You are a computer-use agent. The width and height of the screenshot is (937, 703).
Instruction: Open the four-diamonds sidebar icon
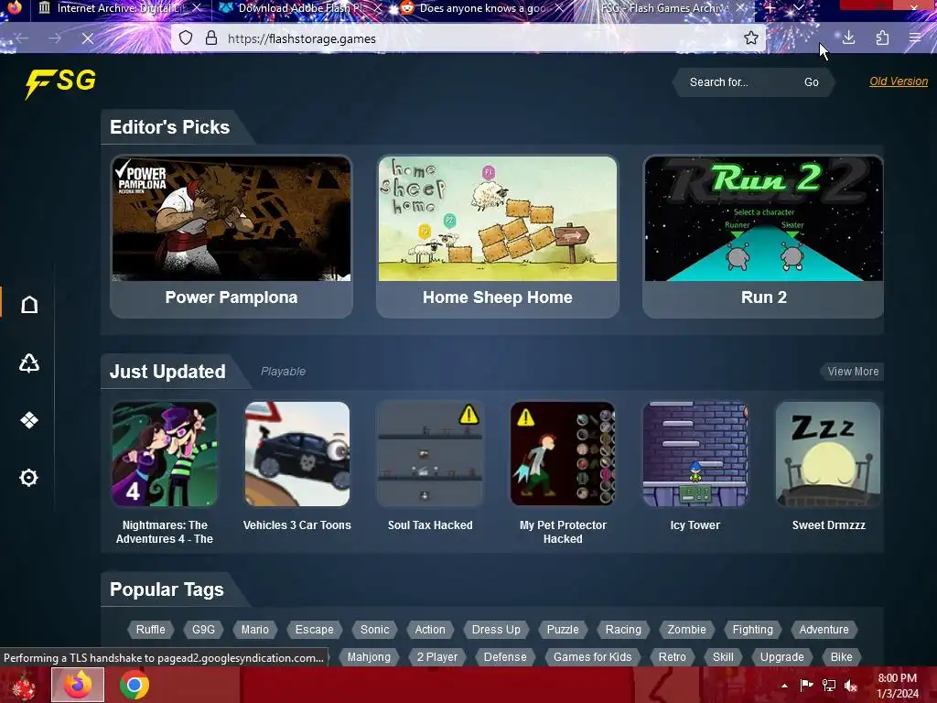coord(29,420)
